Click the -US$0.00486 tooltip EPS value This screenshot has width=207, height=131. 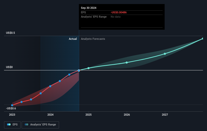click(x=119, y=12)
